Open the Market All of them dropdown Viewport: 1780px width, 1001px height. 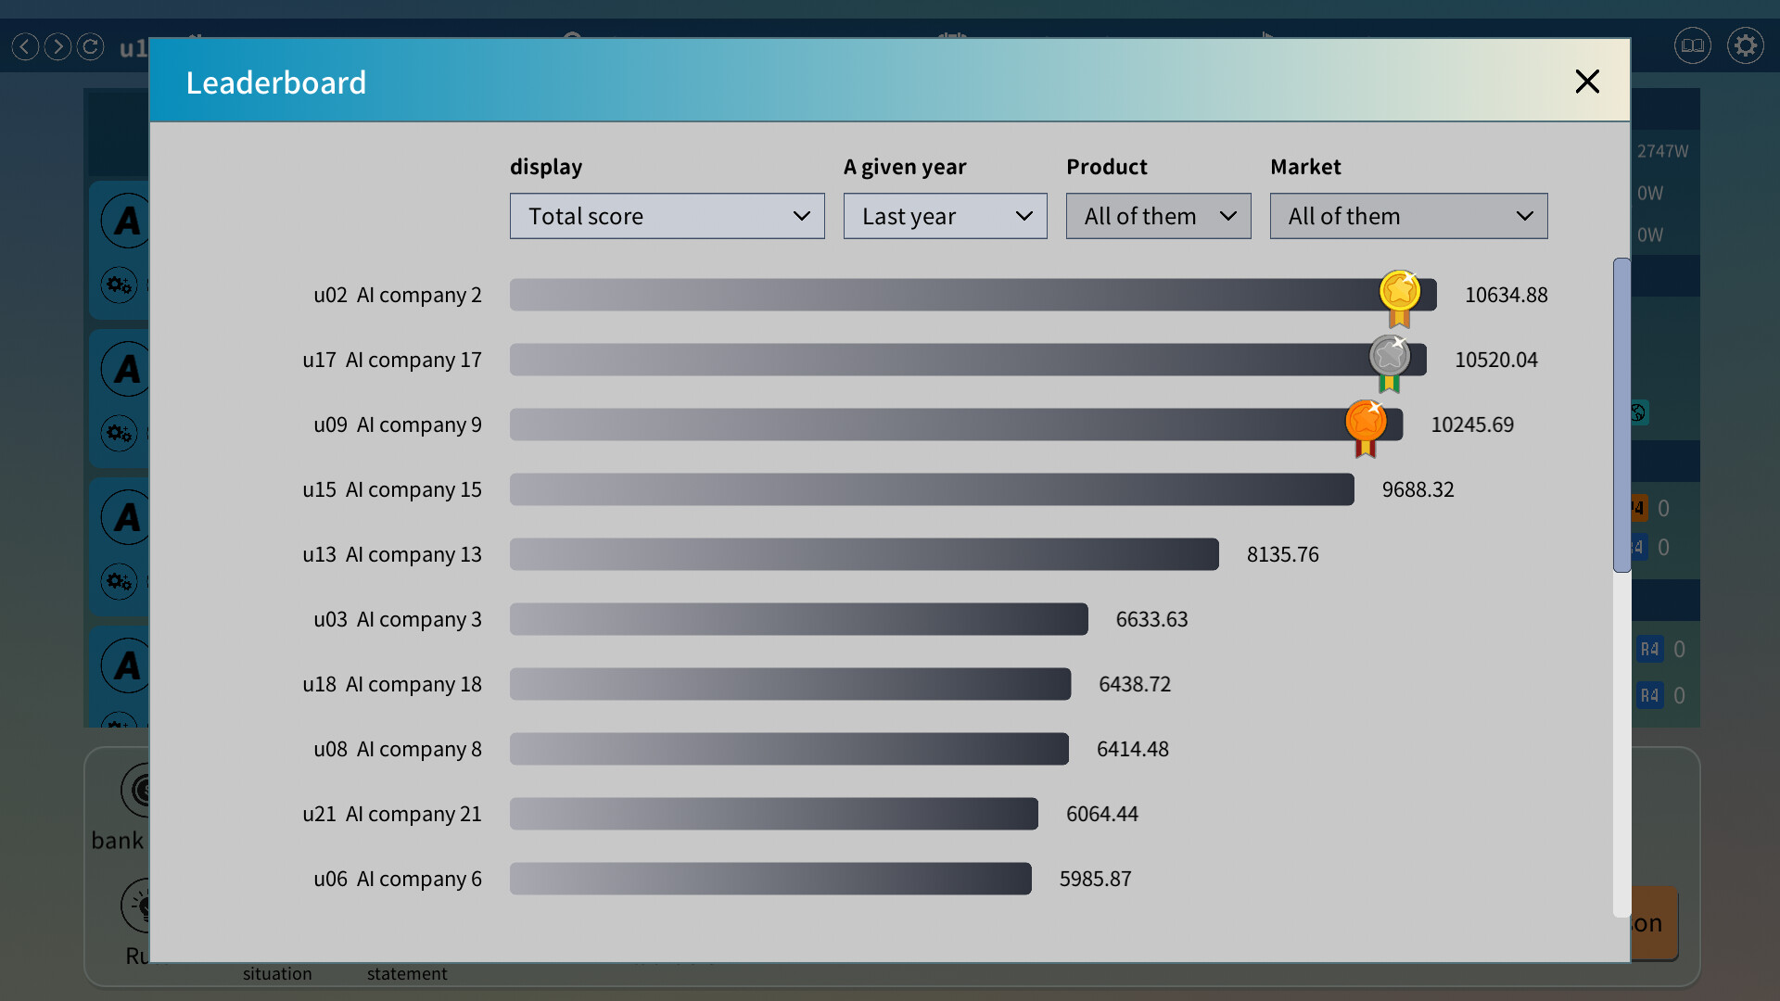click(1407, 216)
